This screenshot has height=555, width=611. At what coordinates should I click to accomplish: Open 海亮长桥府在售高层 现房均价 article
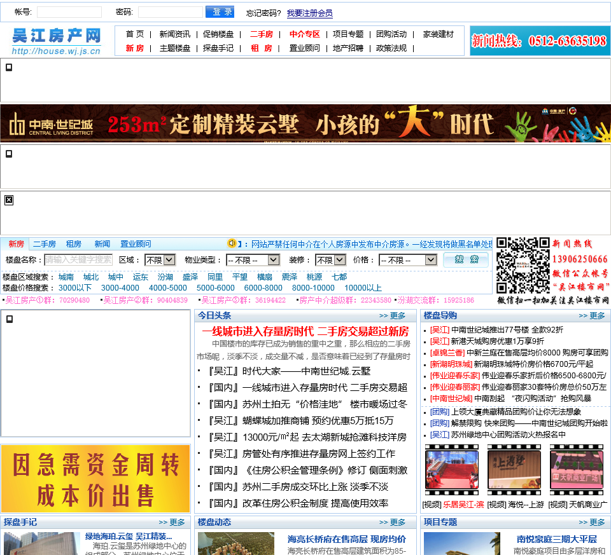[x=347, y=540]
